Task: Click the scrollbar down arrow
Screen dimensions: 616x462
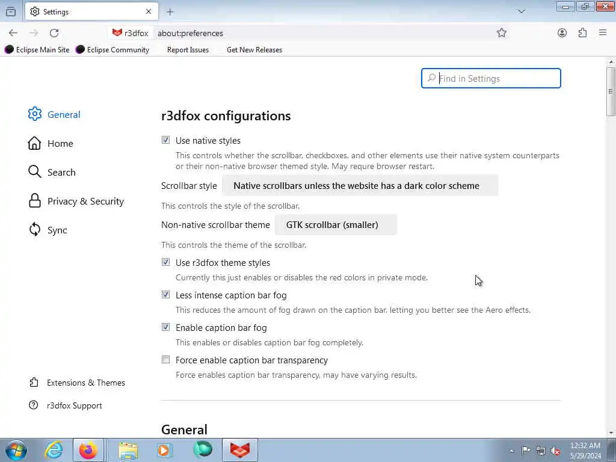Action: 611,433
